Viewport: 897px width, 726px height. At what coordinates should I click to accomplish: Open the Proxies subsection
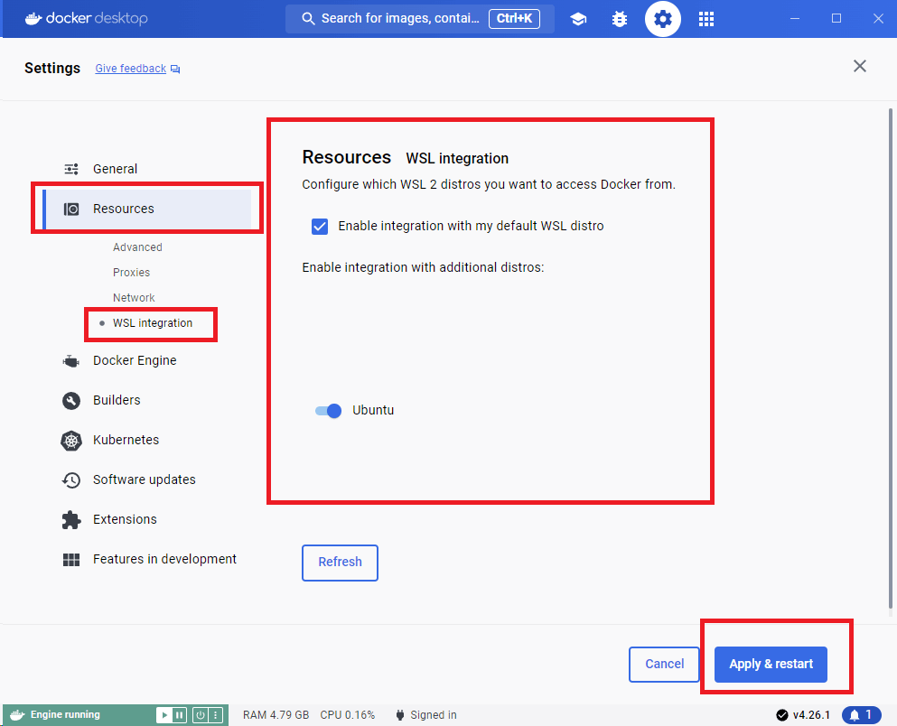[x=131, y=273]
